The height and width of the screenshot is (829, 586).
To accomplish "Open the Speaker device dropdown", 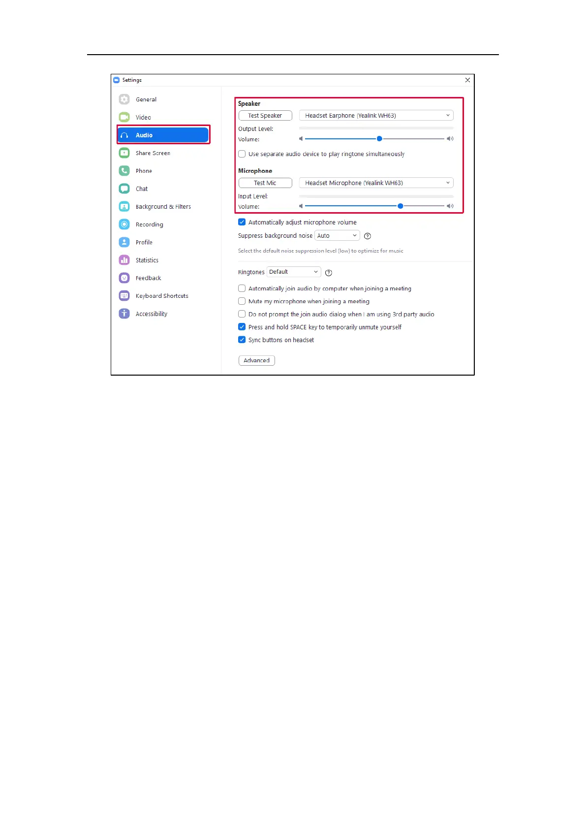I will [x=376, y=115].
